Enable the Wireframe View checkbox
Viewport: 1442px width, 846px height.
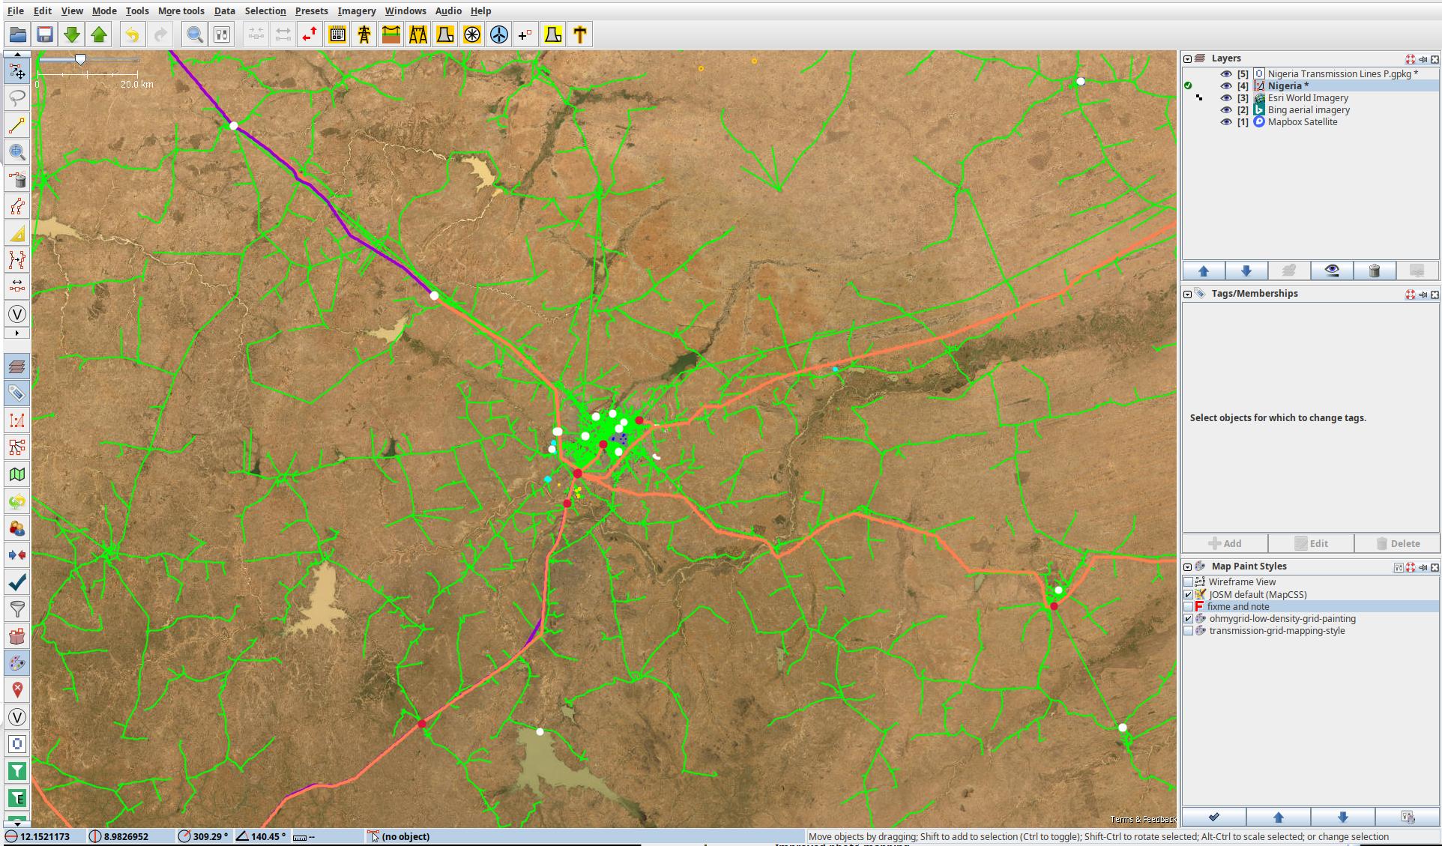(x=1188, y=582)
